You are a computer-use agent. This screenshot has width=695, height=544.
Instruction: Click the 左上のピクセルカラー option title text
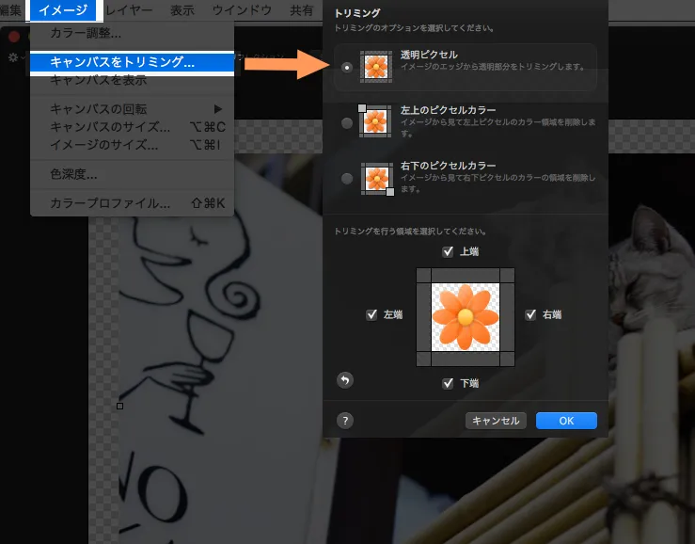448,109
